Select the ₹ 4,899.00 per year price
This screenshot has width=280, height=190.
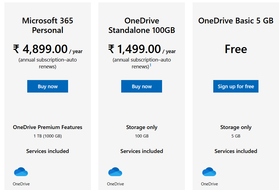tap(48, 49)
